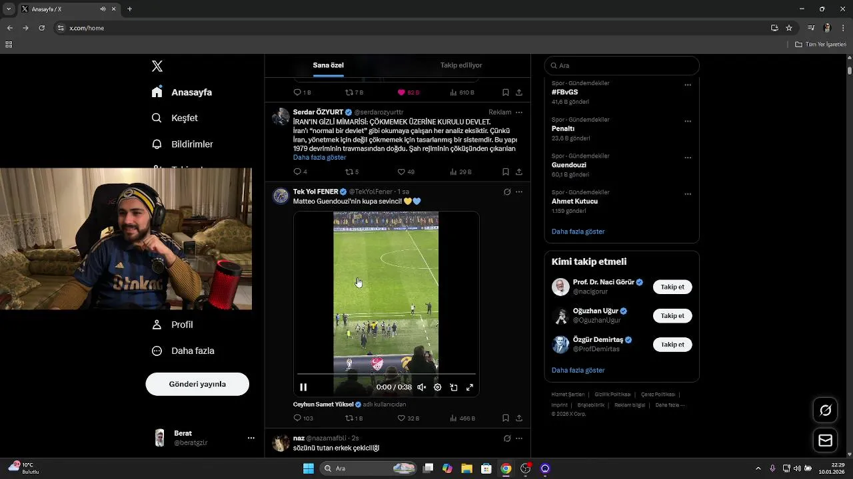
Task: Follow Oğuzhan Uğur
Action: (672, 316)
